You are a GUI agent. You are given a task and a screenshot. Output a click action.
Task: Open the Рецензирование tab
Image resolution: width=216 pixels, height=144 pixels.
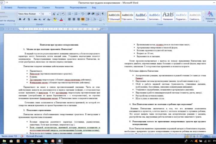(x=78, y=7)
